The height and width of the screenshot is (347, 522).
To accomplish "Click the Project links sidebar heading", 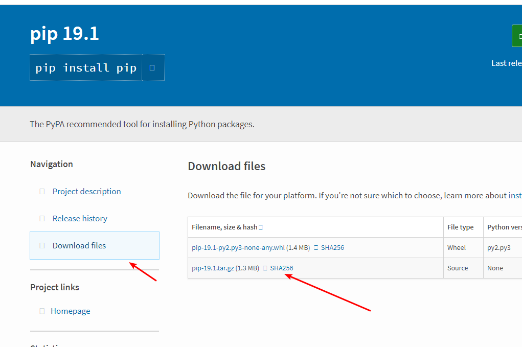I will pos(55,287).
